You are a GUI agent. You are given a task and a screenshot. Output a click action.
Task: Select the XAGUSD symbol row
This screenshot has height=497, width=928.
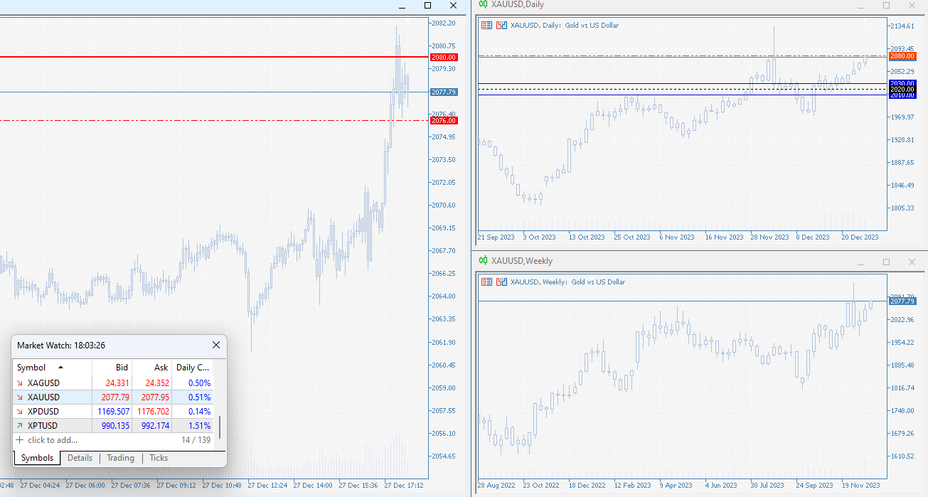tap(114, 383)
